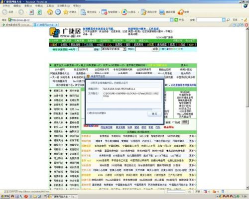Click the pencil icon right of the search bar

tap(246, 20)
